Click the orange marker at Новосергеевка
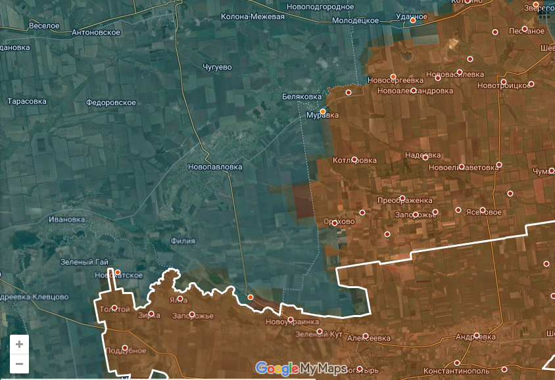The height and width of the screenshot is (380, 555). click(393, 77)
